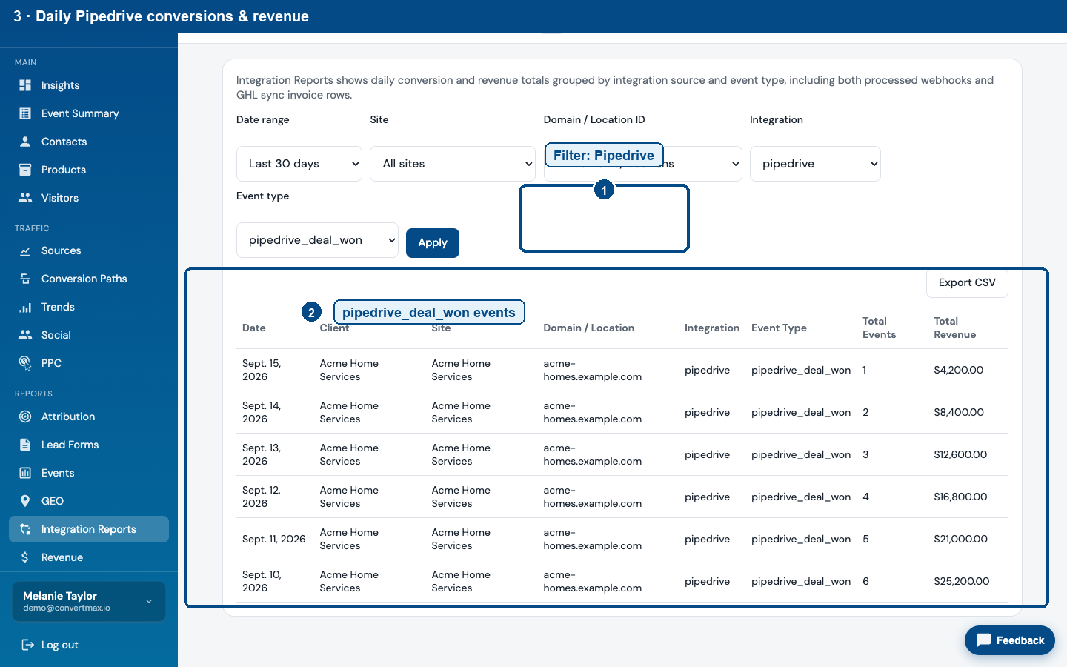Open the Domain / Location ID dropdown
Screen dimensions: 1067x667
(642, 164)
